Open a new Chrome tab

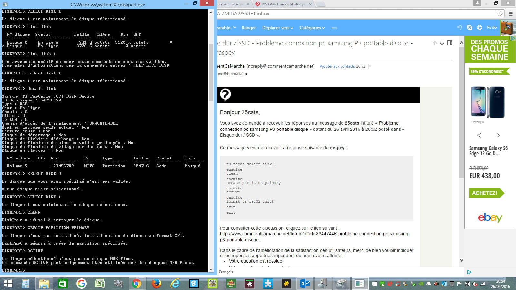click(x=320, y=4)
